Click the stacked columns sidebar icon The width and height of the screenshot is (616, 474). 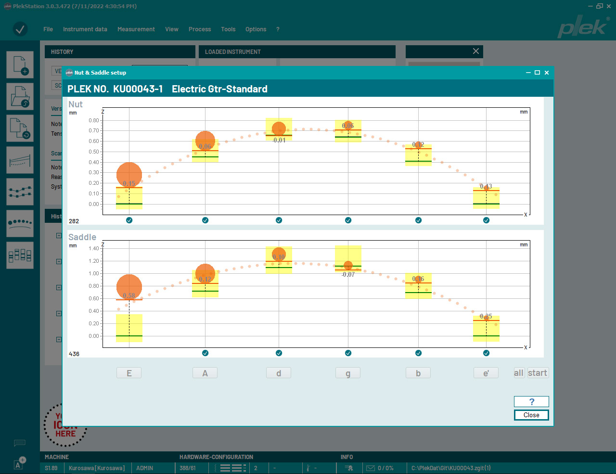pos(20,255)
